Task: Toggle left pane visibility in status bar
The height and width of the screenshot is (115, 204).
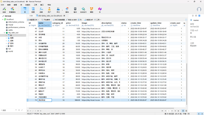Action: pos(199,114)
